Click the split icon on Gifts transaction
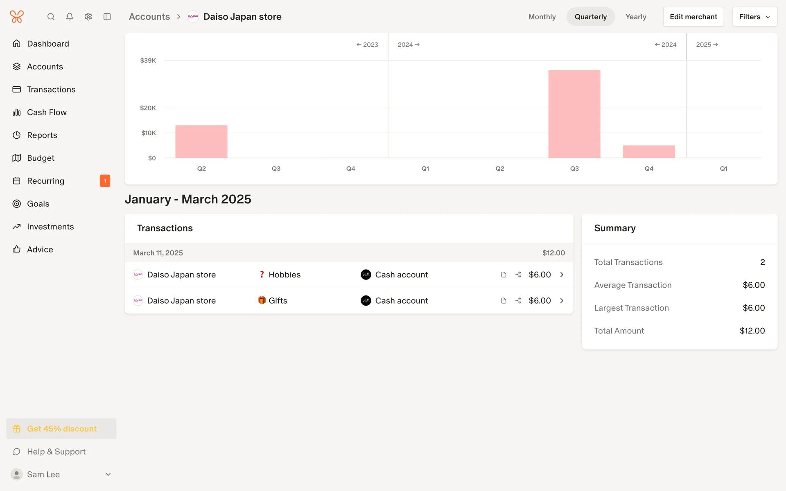The height and width of the screenshot is (491, 786). 518,301
